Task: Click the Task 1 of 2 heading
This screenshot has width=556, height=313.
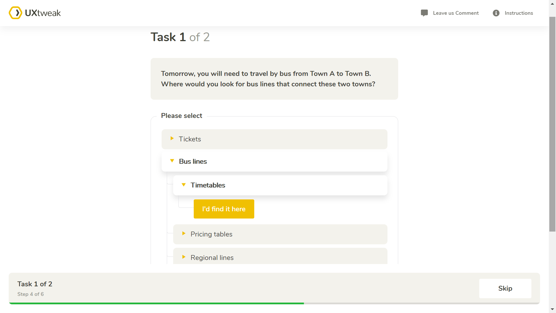Action: 180,37
